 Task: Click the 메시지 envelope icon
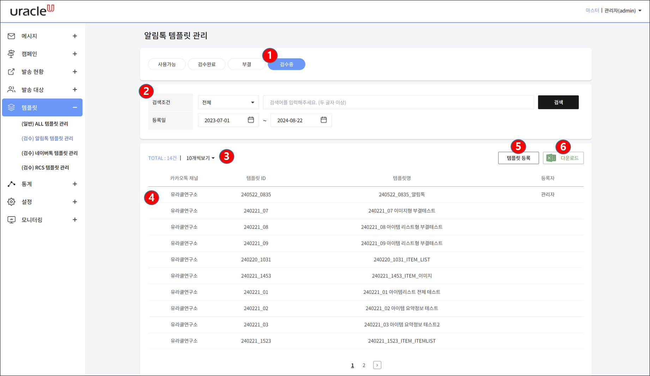click(11, 36)
